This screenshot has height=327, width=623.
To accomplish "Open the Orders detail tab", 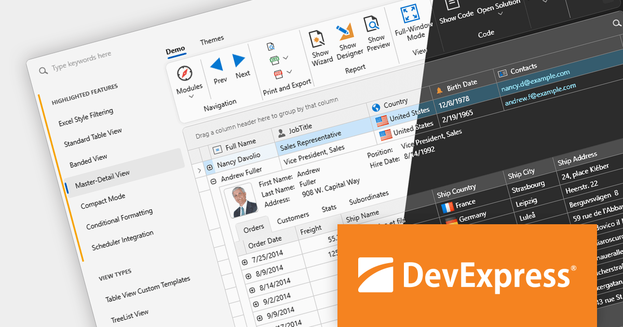I will coord(254,227).
